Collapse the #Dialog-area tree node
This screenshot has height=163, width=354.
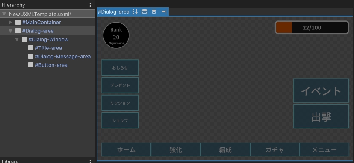[x=11, y=31]
